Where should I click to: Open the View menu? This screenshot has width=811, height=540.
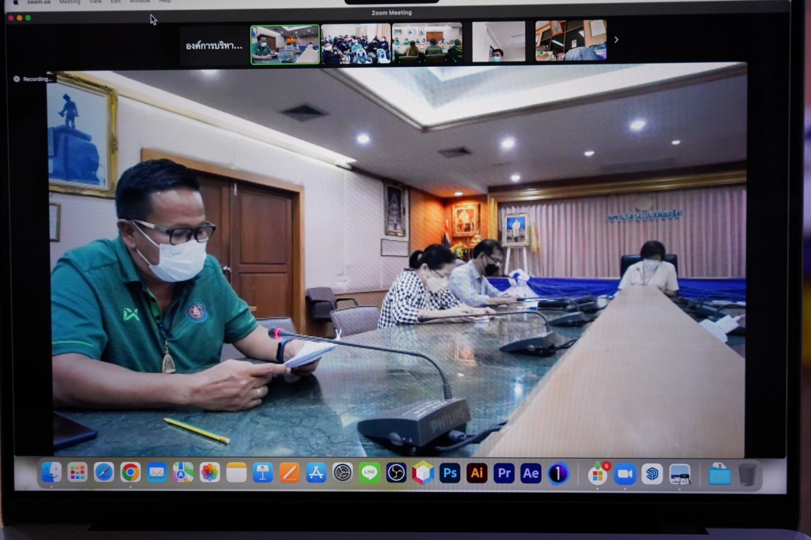coord(96,2)
